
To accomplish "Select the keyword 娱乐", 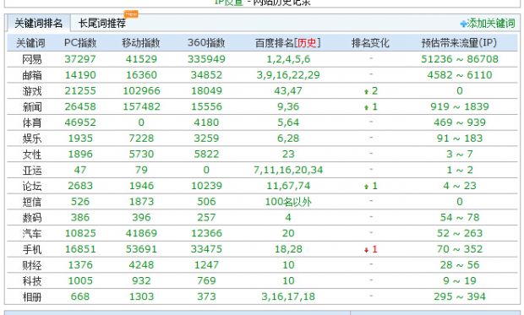I will [x=32, y=138].
